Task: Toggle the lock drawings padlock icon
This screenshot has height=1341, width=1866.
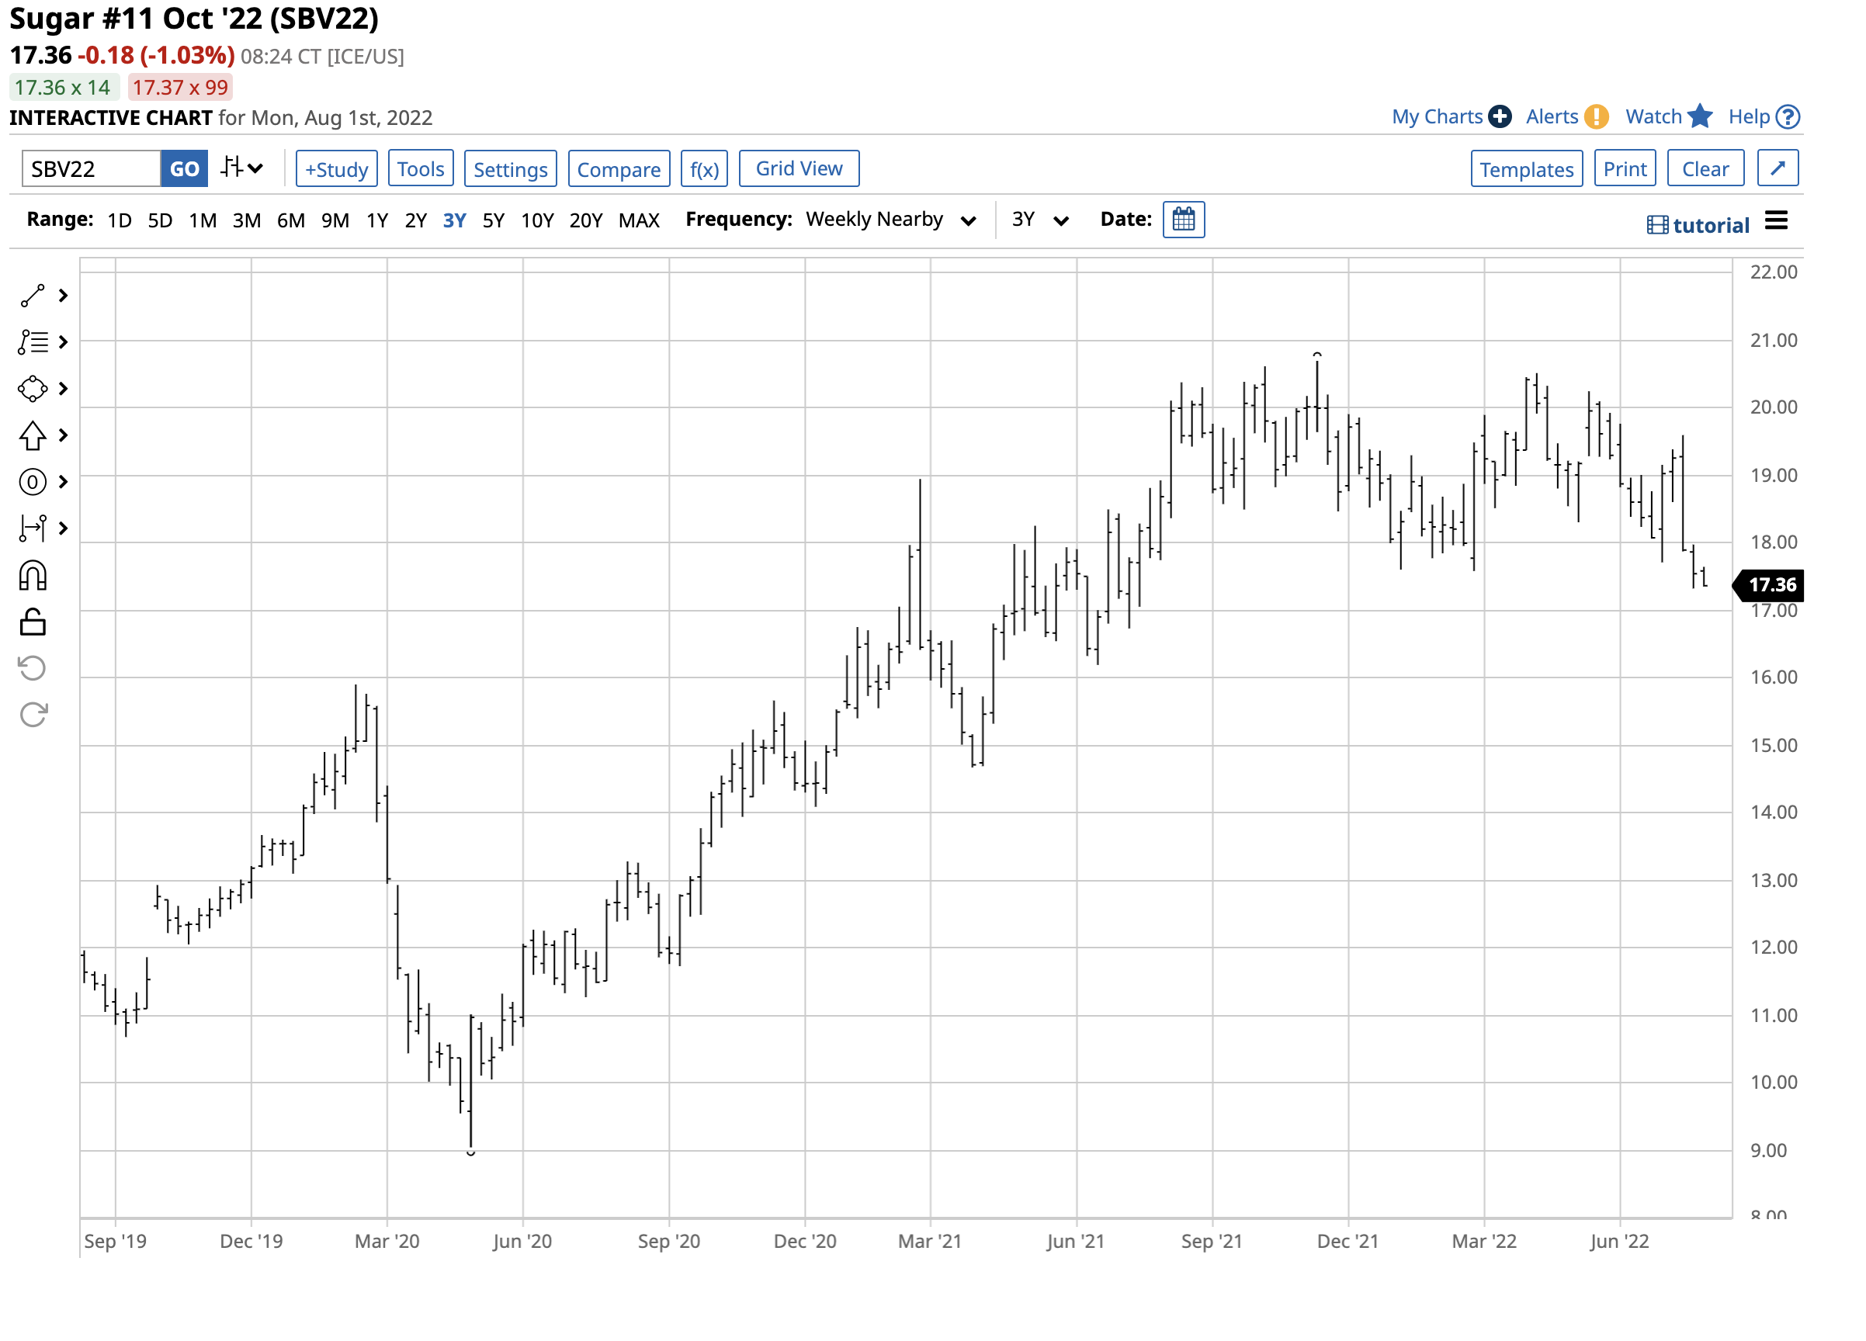Action: tap(32, 623)
